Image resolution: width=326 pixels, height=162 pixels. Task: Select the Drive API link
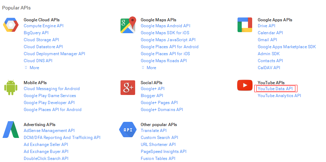pos(266,26)
